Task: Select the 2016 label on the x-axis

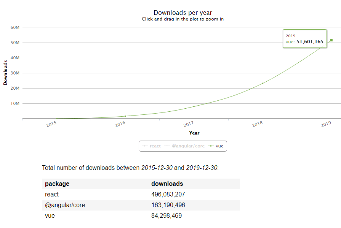Action: point(120,124)
